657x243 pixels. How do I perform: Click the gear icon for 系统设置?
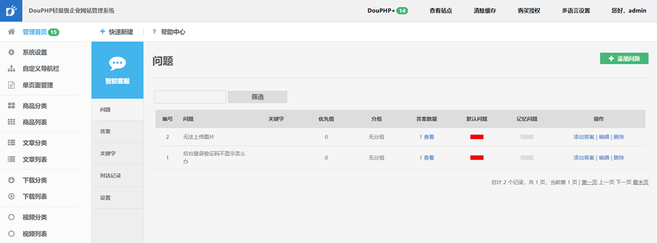coord(12,53)
